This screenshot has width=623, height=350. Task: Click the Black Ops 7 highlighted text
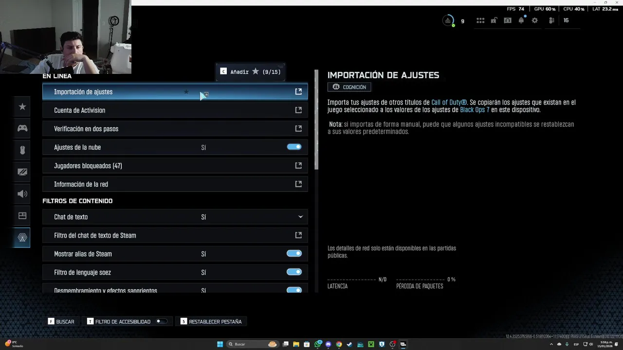(475, 110)
